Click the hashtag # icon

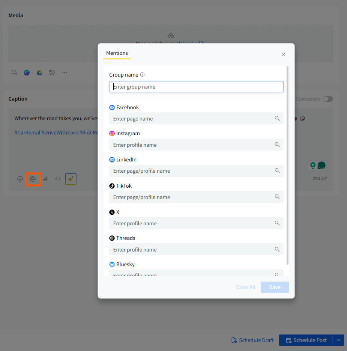pos(45,179)
